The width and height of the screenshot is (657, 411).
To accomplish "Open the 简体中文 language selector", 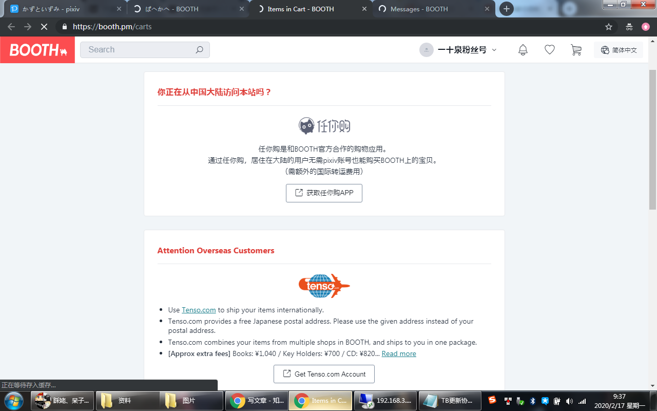I will pyautogui.click(x=619, y=49).
